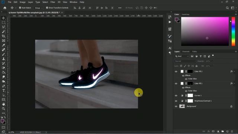Hide Effects of Color Fill 2
Viewport: 238px width, 134px height.
coord(183,76)
